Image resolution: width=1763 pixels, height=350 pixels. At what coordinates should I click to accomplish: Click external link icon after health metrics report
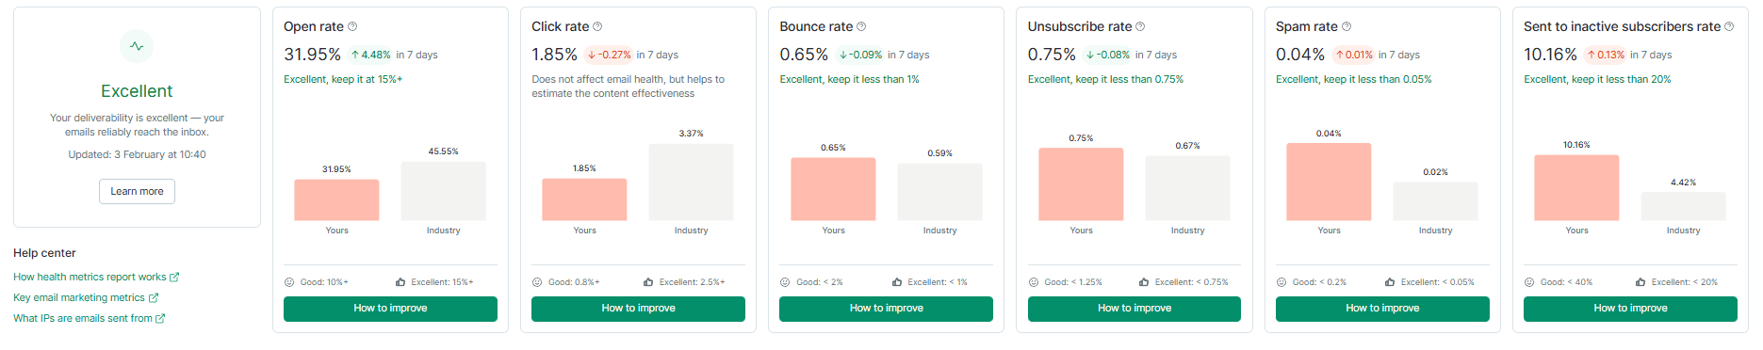(x=174, y=278)
